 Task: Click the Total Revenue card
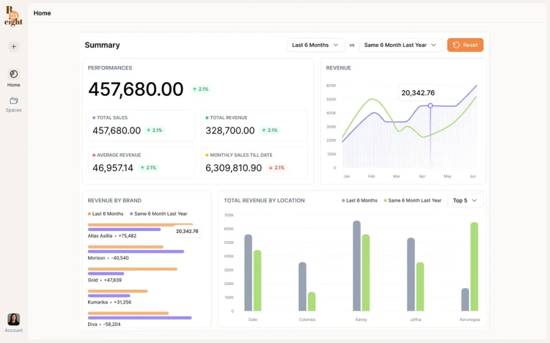pyautogui.click(x=254, y=126)
